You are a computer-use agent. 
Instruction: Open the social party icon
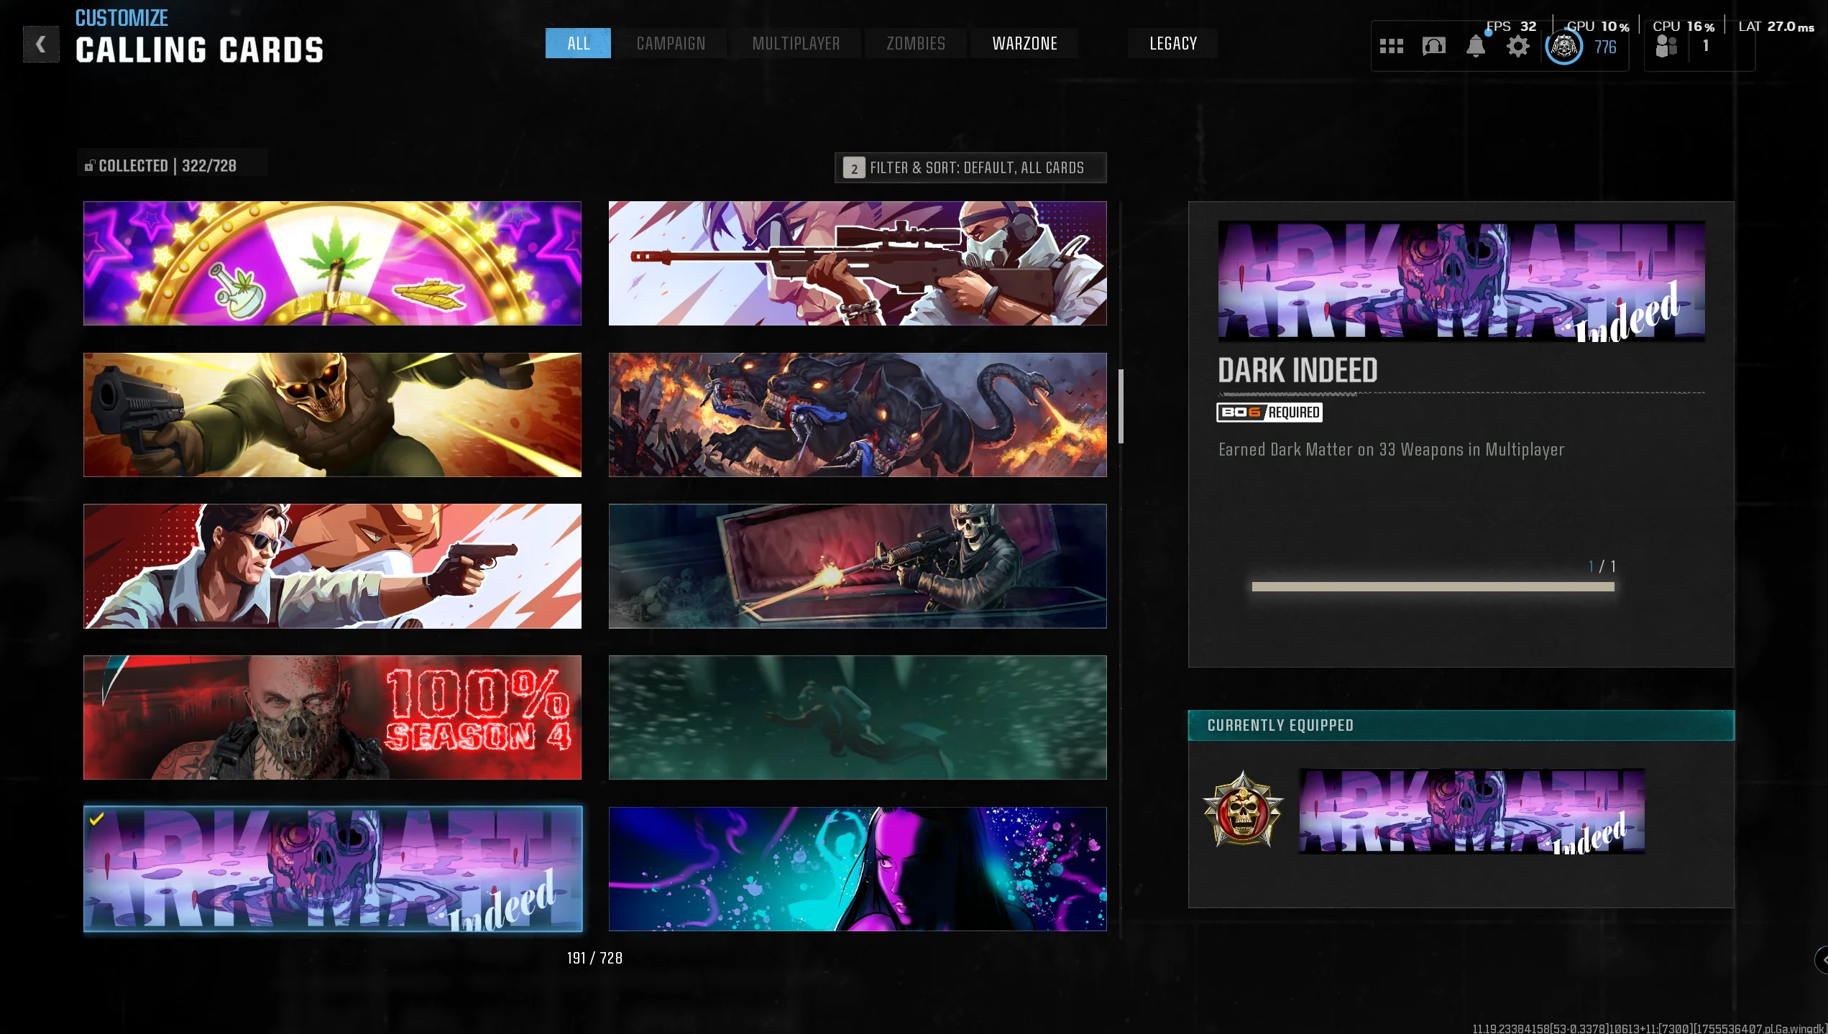pos(1666,47)
